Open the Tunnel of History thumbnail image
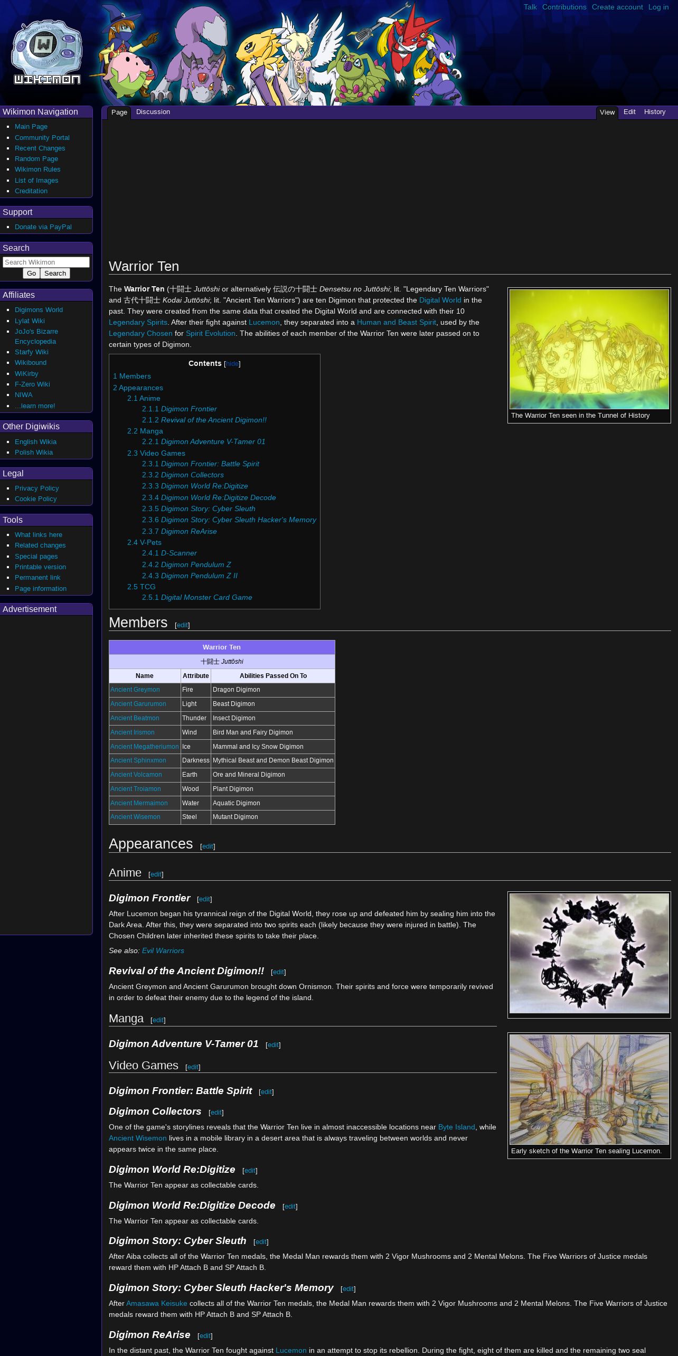 [589, 349]
